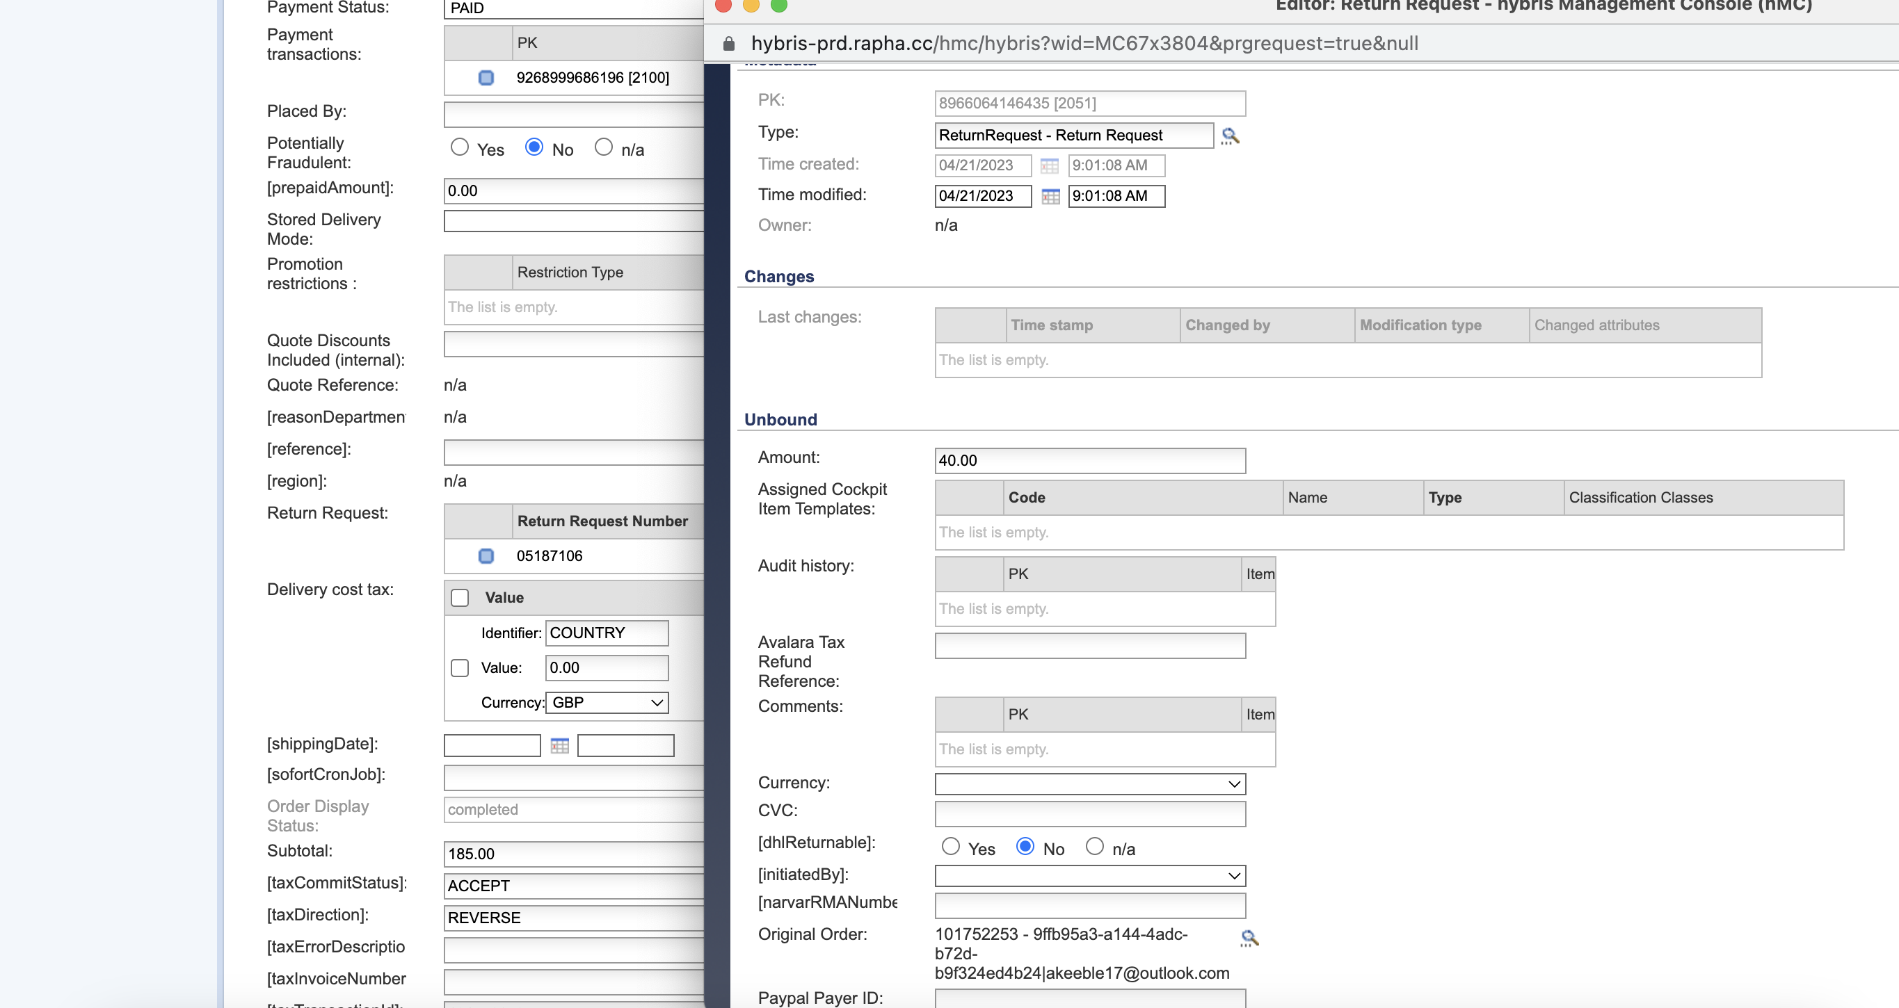Sort by Time stamp column header
Viewport: 1899px width, 1008px height.
(1051, 325)
